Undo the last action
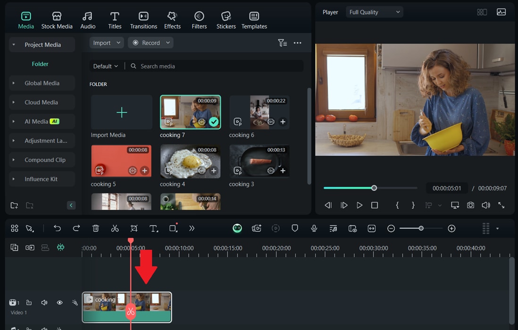 (x=57, y=228)
